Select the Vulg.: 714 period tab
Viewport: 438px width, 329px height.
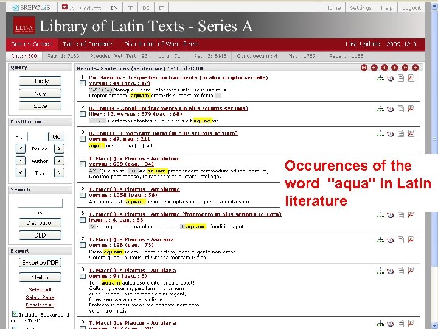point(171,56)
